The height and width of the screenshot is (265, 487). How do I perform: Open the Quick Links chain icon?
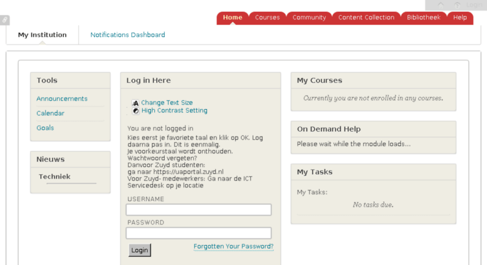(x=4, y=20)
